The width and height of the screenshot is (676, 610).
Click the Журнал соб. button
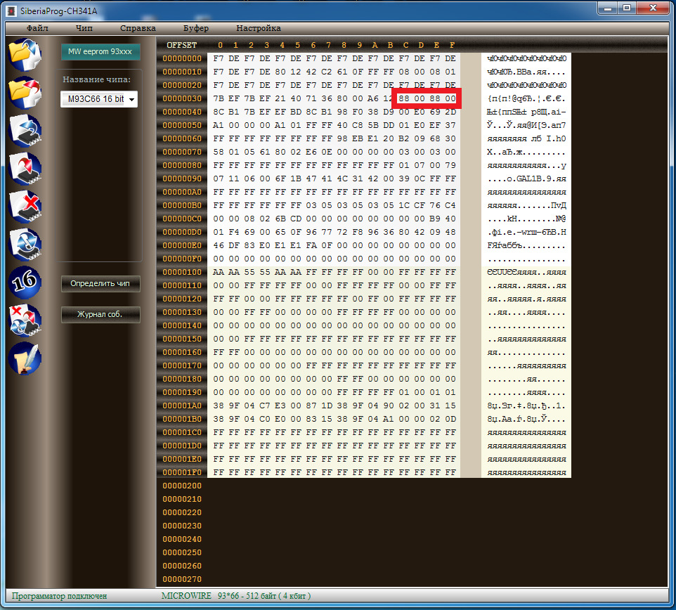100,314
